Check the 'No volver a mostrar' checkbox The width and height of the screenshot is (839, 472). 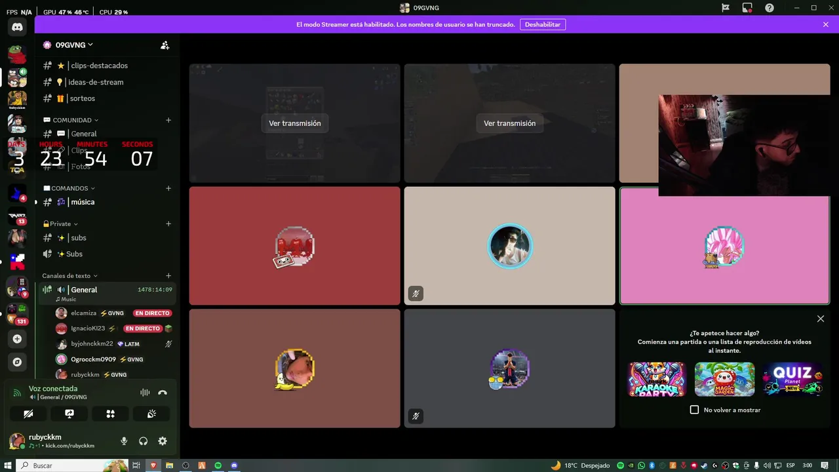click(x=695, y=410)
